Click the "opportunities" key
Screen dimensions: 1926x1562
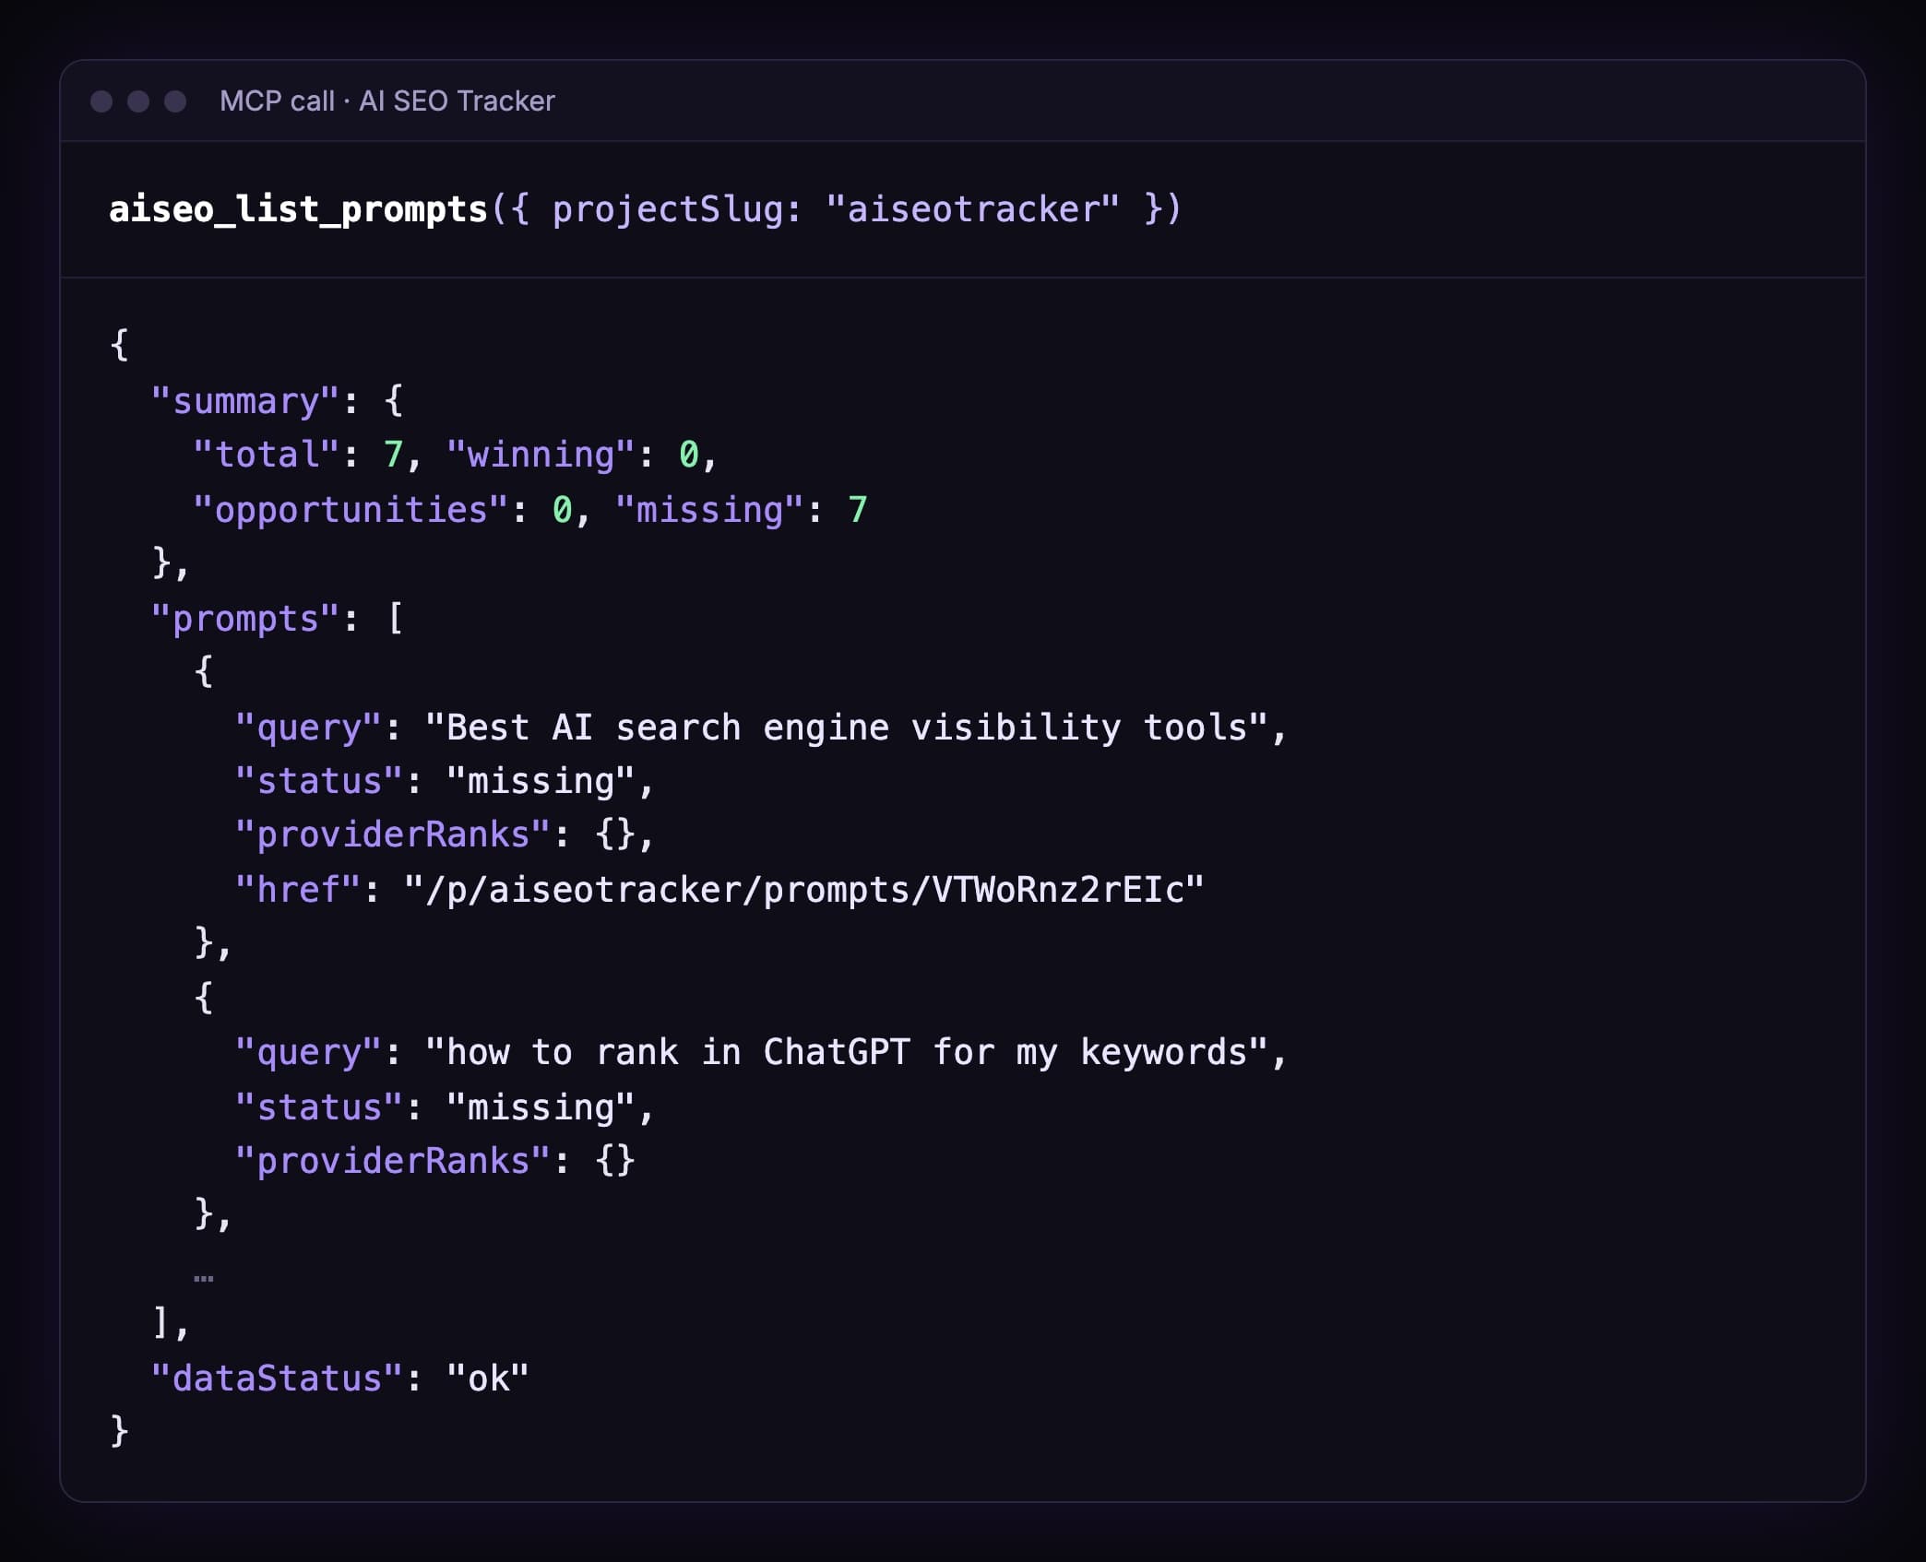pyautogui.click(x=351, y=510)
